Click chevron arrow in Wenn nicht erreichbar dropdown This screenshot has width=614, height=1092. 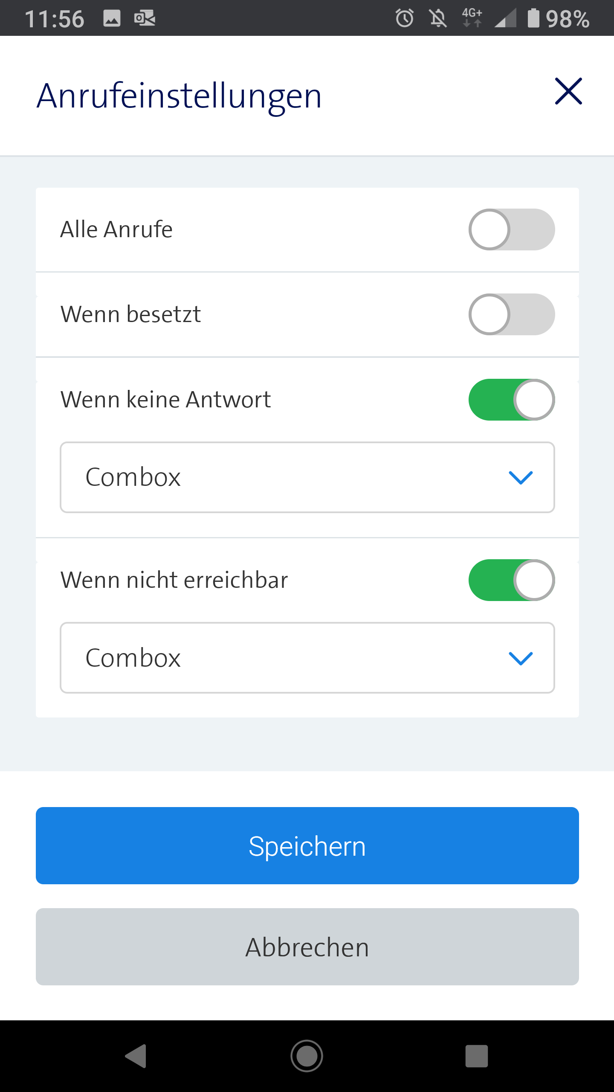tap(521, 658)
